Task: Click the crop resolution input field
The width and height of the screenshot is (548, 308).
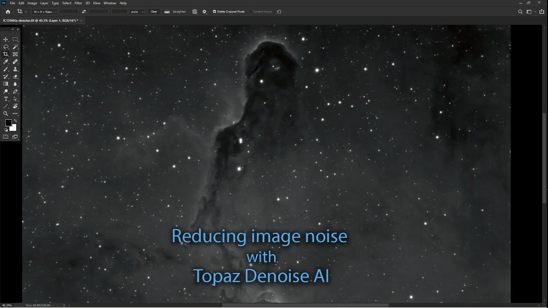Action: [119, 12]
